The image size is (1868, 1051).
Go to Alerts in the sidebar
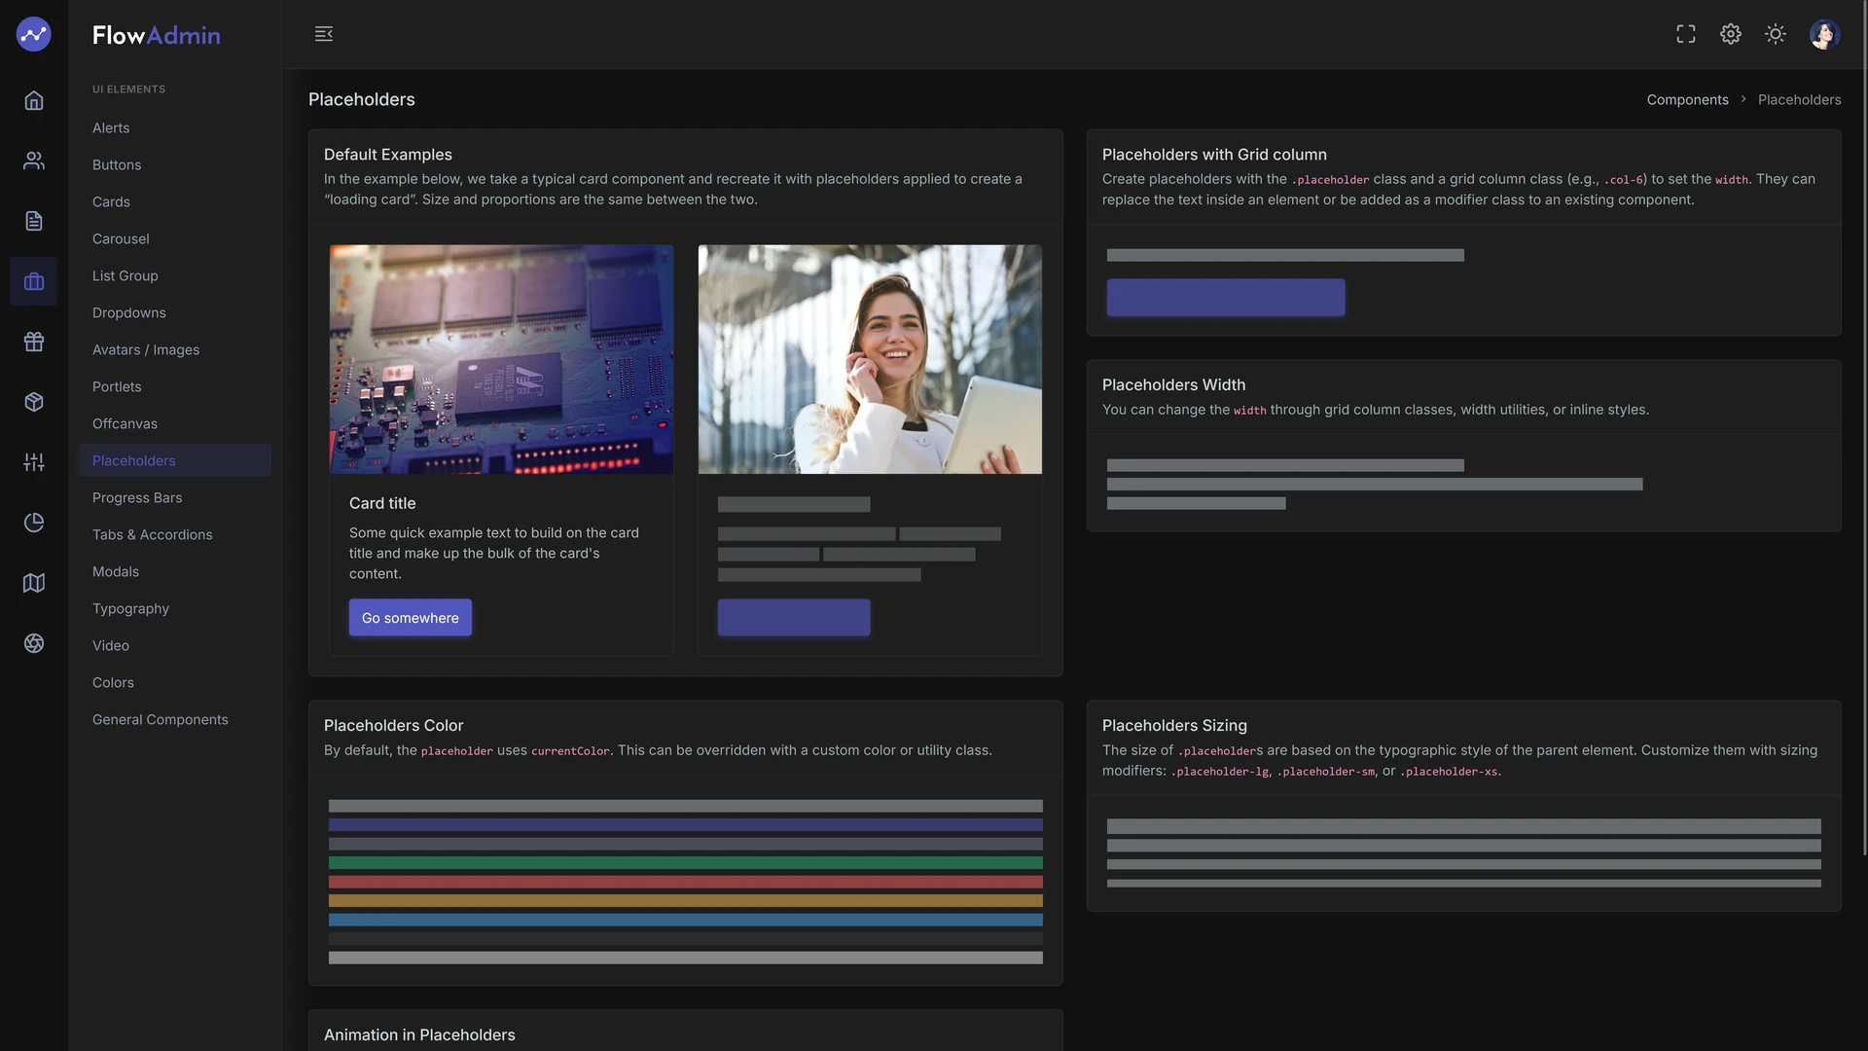pos(111,127)
